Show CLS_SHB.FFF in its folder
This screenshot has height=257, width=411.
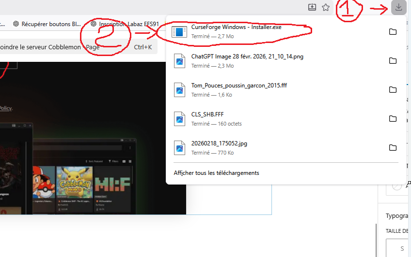point(393,119)
